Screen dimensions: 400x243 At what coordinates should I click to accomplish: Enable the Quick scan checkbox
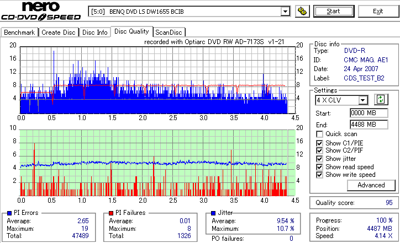click(x=319, y=134)
